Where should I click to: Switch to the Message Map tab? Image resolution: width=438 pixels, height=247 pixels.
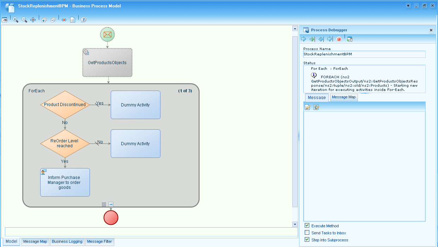(343, 97)
